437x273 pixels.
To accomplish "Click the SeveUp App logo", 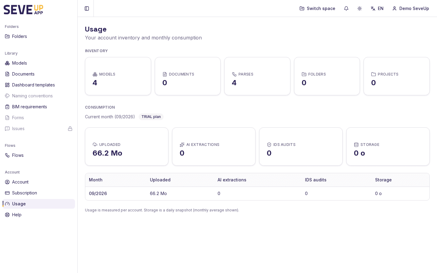I will tap(23, 10).
